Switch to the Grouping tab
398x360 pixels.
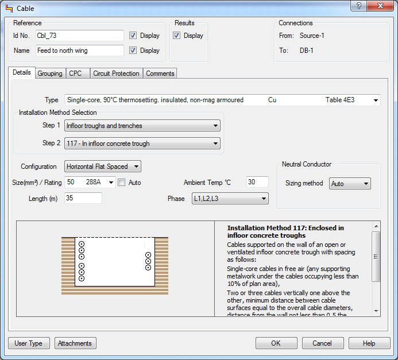pos(50,73)
